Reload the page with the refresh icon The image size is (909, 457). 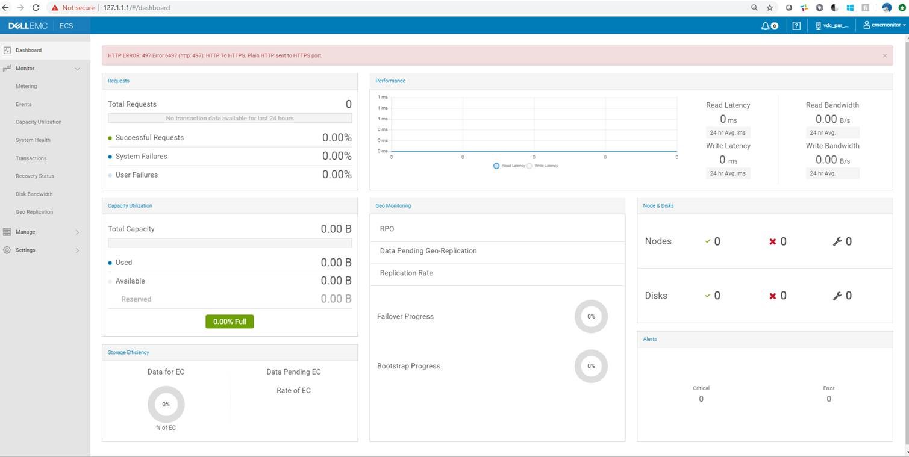(36, 8)
